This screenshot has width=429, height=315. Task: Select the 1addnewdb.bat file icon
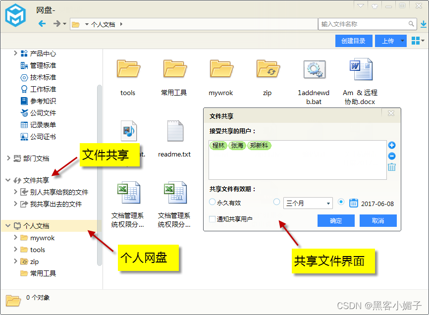(315, 69)
